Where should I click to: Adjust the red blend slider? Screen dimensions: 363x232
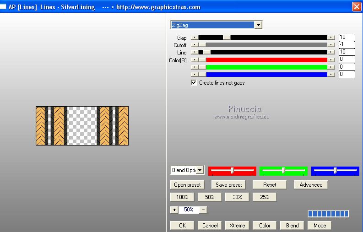pos(232,171)
